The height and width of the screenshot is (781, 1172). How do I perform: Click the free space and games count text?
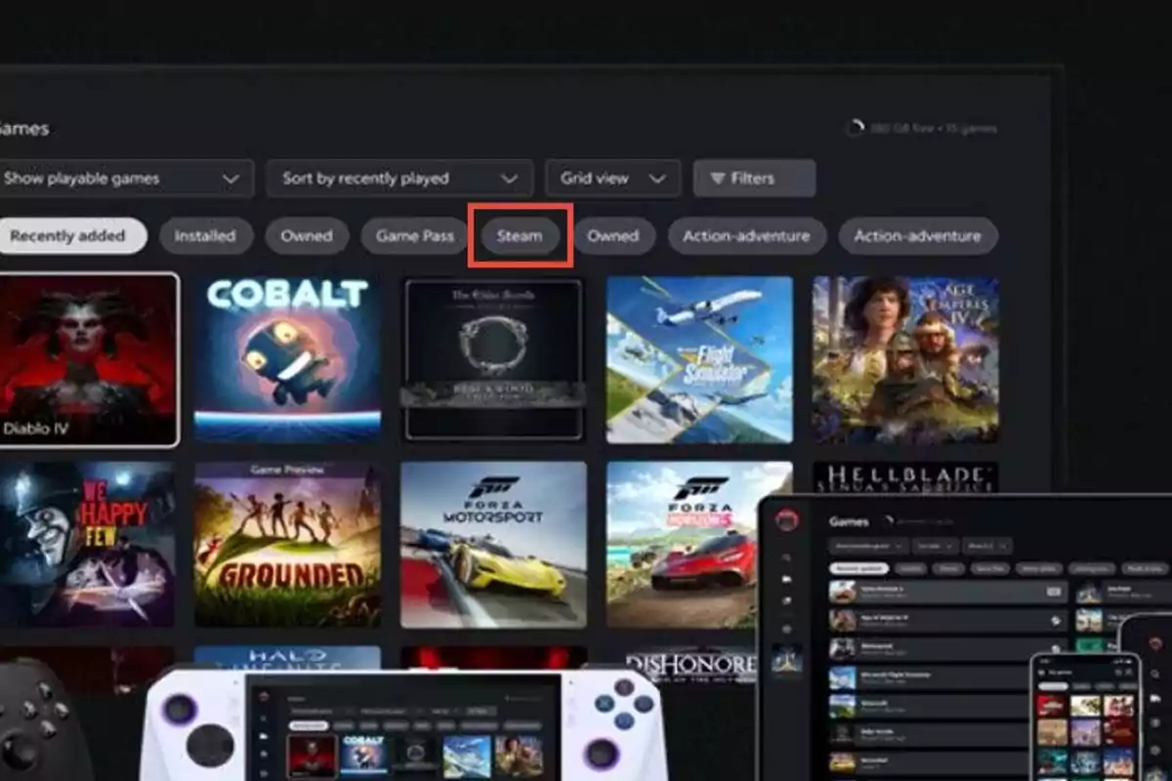(934, 128)
